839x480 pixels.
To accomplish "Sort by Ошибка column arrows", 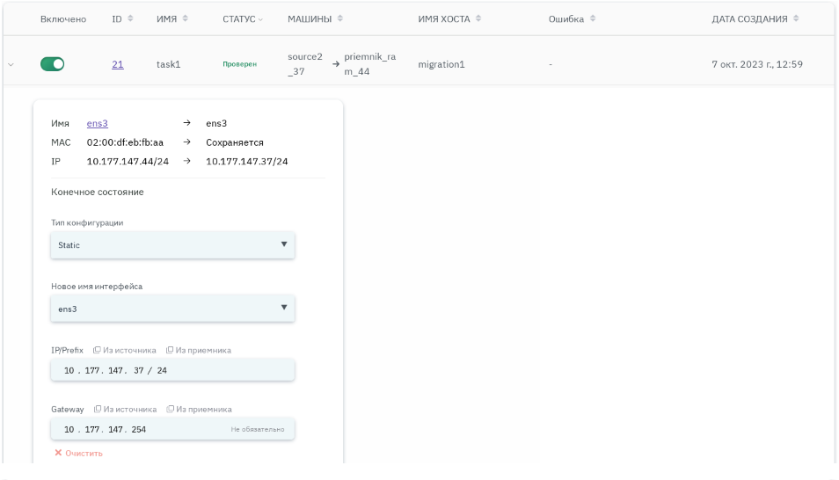I will click(593, 18).
